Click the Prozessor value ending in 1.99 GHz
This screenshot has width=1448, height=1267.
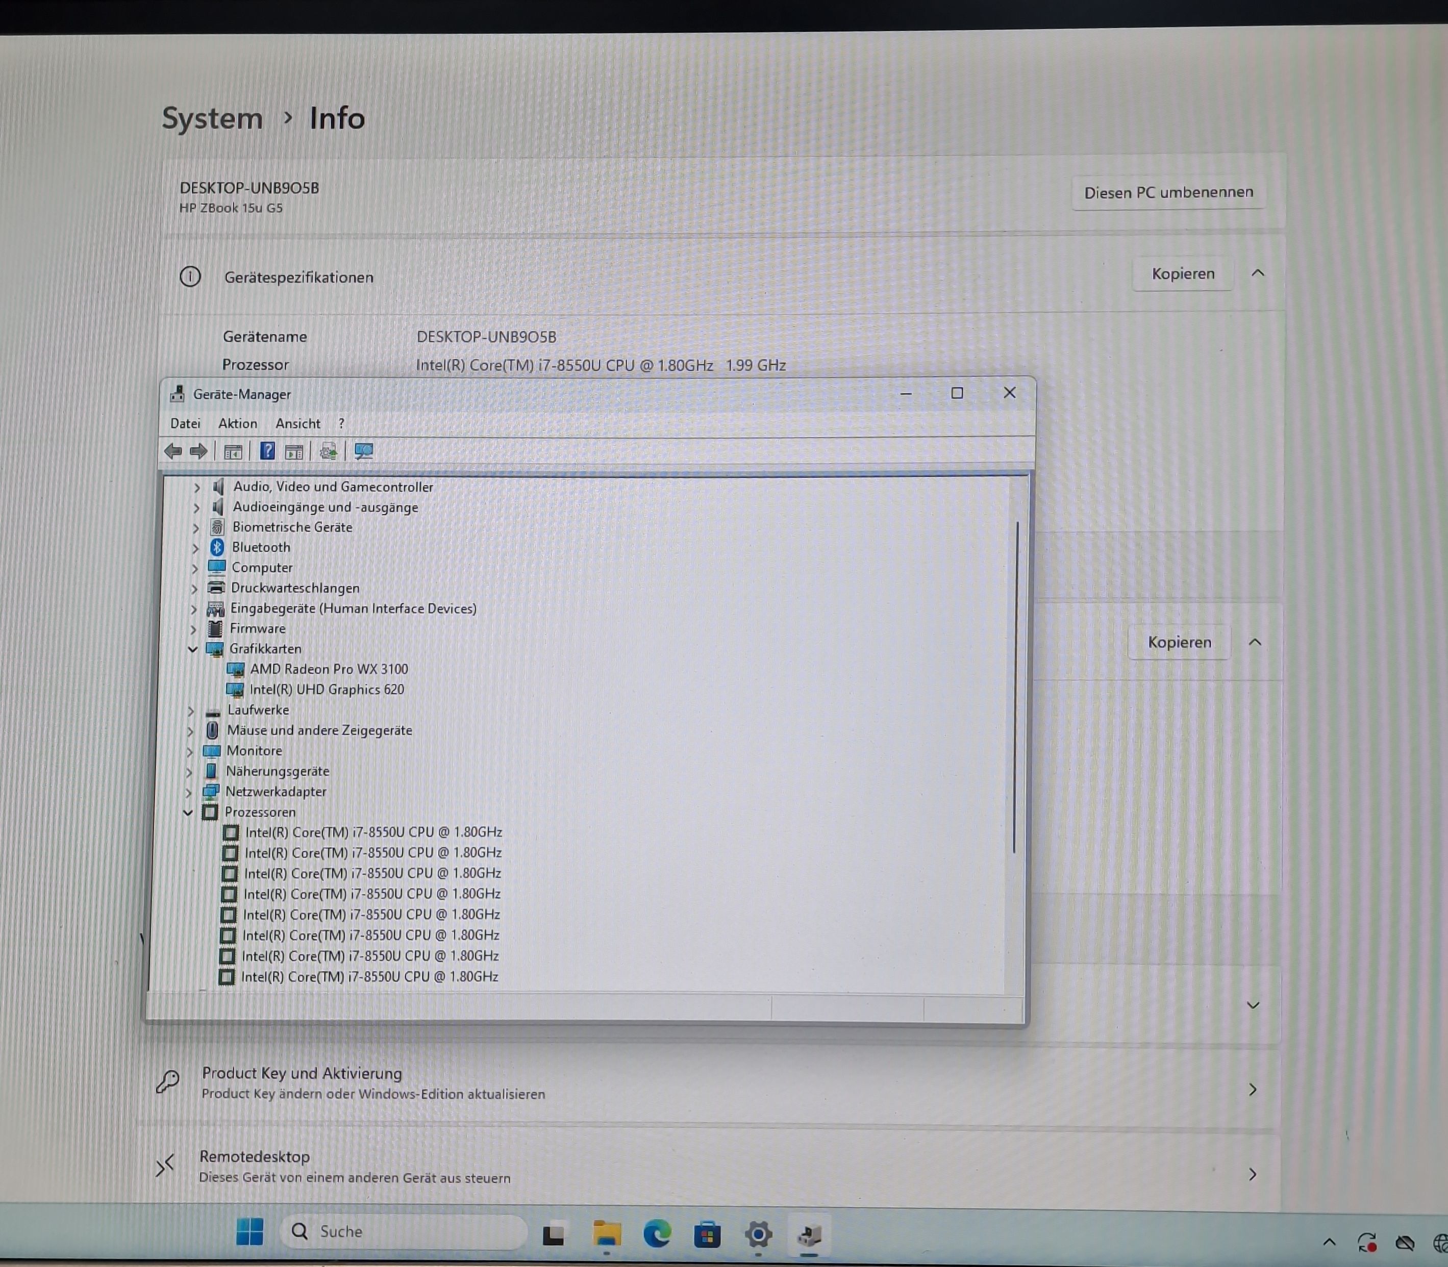[601, 366]
